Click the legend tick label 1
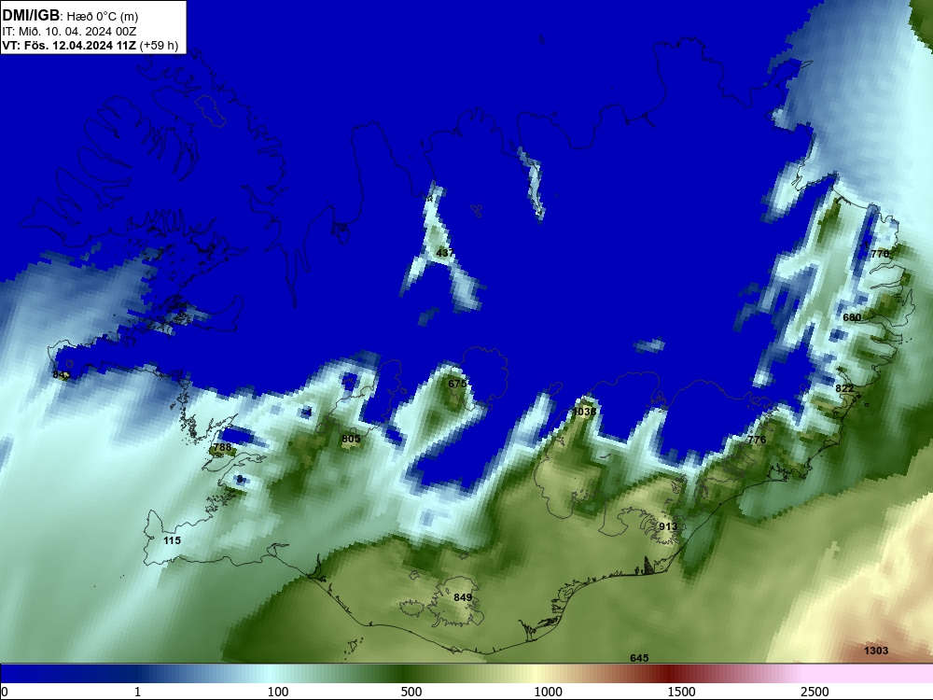Screen dimensions: 933x700 coord(137,692)
